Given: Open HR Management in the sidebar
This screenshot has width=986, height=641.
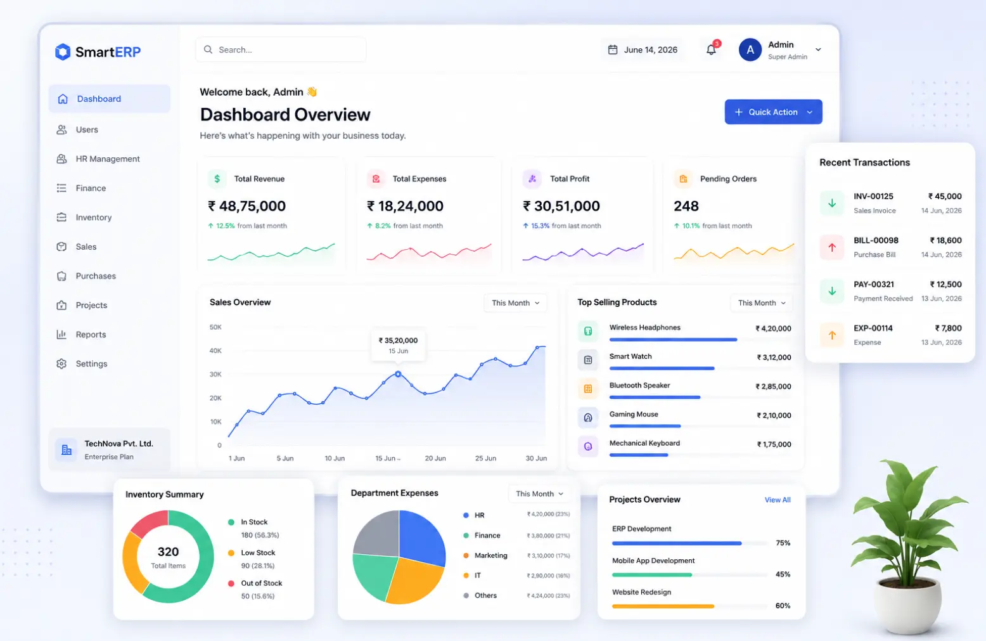Looking at the screenshot, I should point(109,159).
